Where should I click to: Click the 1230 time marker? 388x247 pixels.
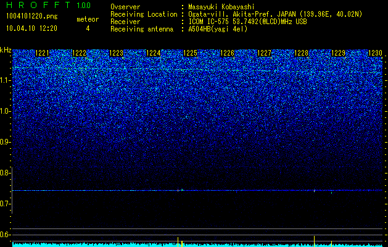375,53
